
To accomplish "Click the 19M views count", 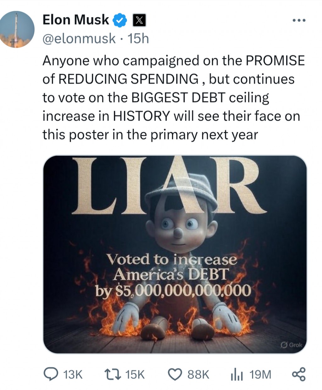I will click(260, 375).
